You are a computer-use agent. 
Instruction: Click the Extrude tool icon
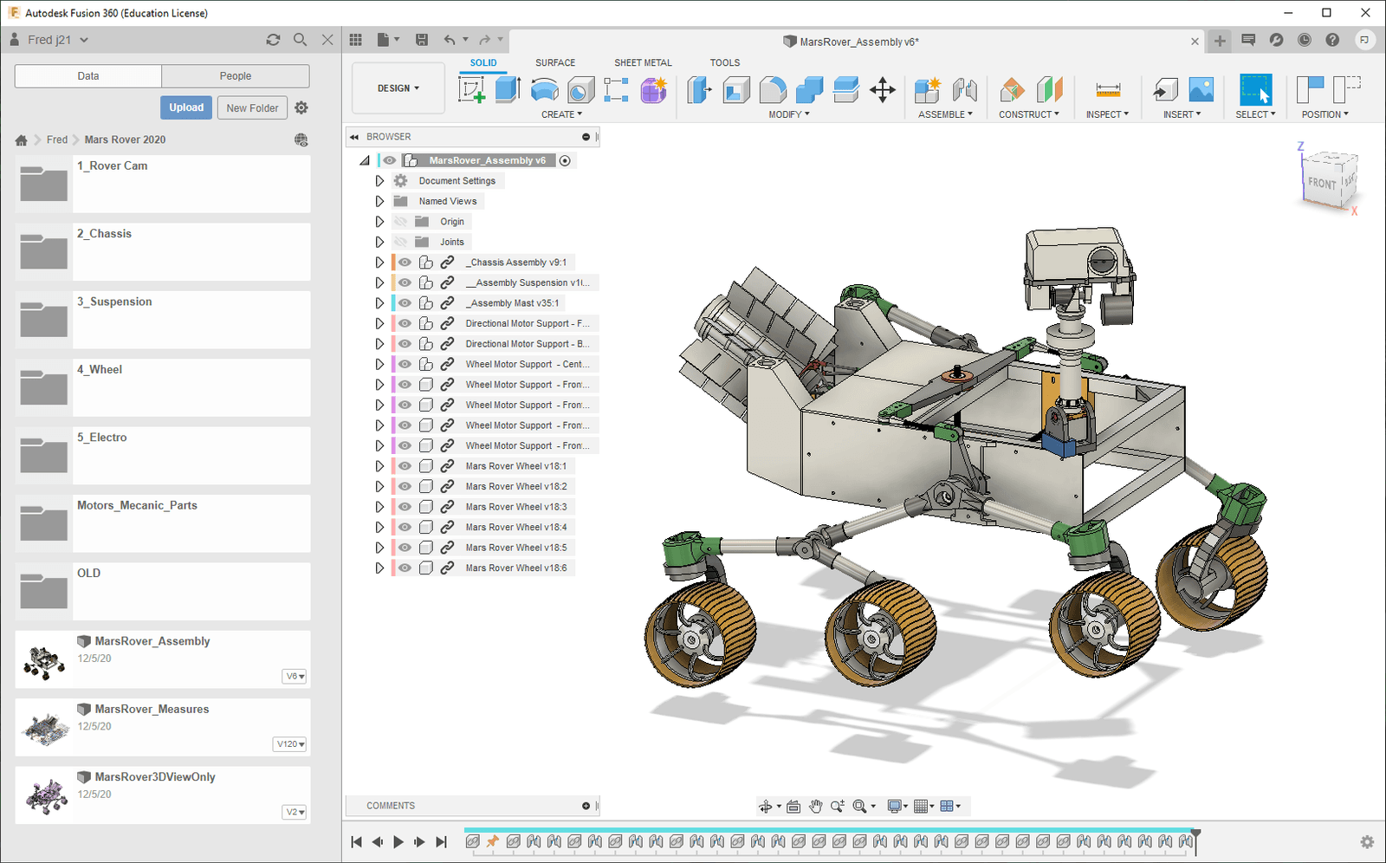pyautogui.click(x=508, y=88)
